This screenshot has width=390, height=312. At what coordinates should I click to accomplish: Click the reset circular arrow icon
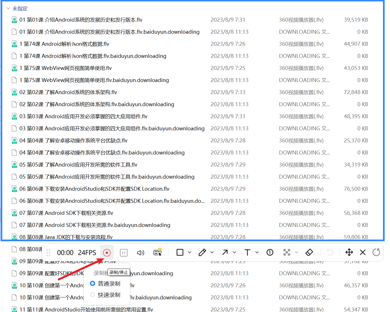(x=376, y=252)
